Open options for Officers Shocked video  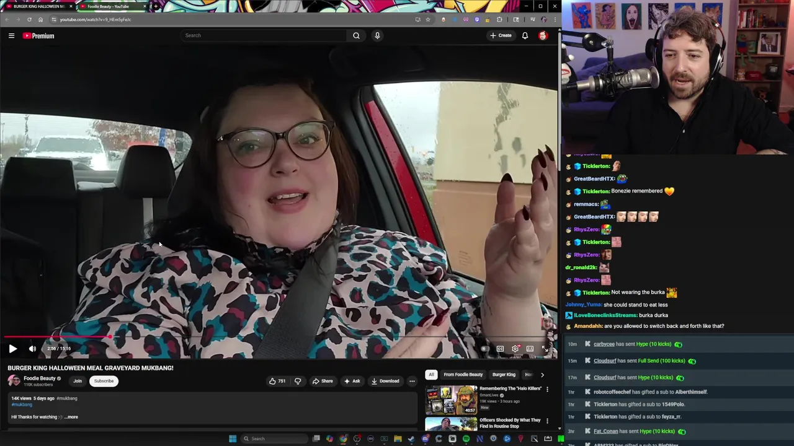point(547,421)
